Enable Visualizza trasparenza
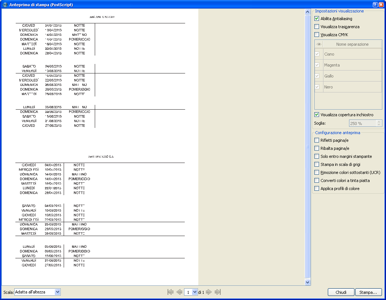The image size is (386, 300). point(317,27)
